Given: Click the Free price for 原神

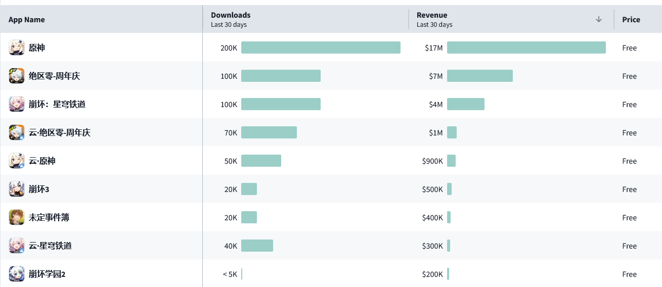Looking at the screenshot, I should 630,48.
